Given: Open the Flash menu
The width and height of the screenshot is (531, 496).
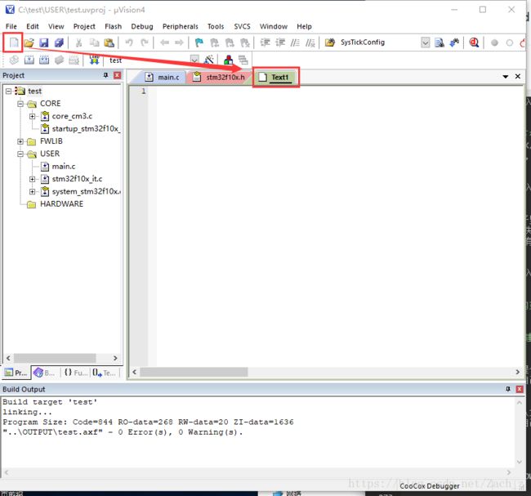Looking at the screenshot, I should [113, 26].
